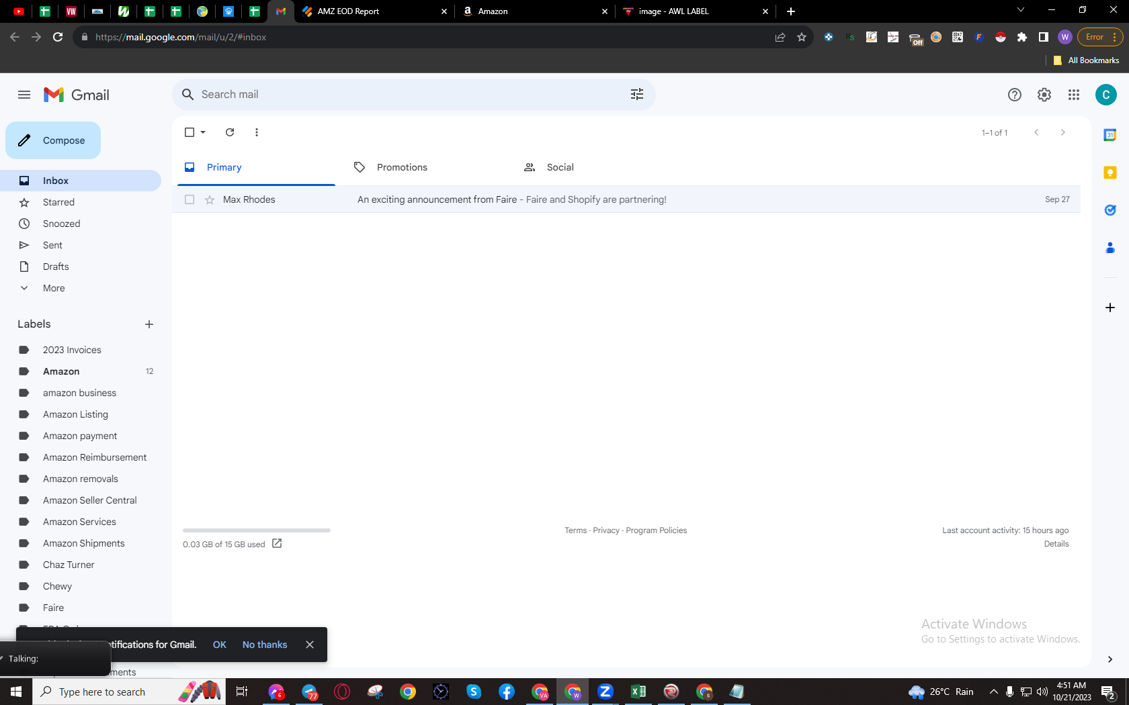Hide the side panel chevron
Image resolution: width=1129 pixels, height=705 pixels.
click(1110, 659)
